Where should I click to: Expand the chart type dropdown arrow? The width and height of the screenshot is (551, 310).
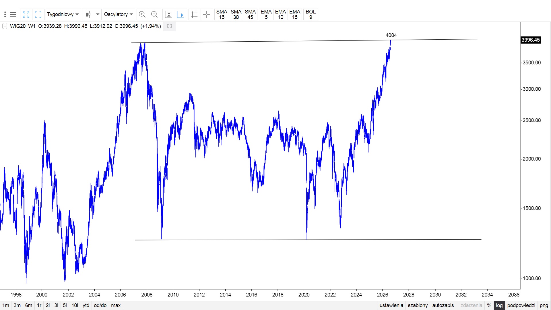coord(98,14)
